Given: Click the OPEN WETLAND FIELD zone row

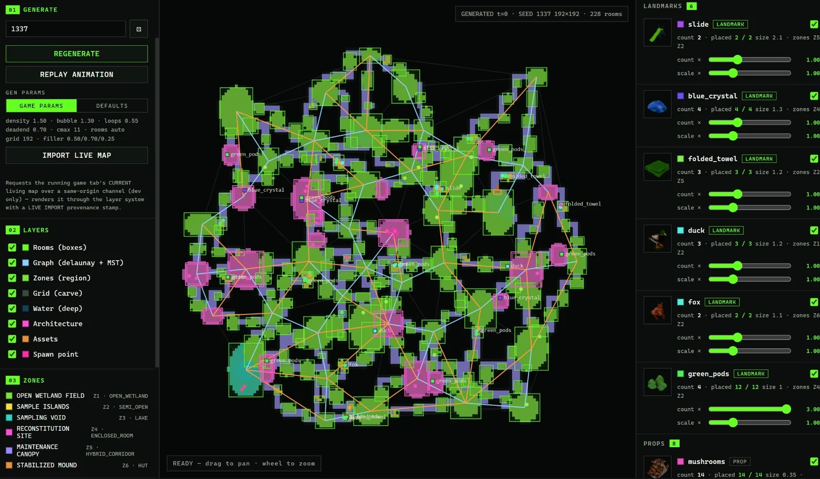Looking at the screenshot, I should 77,396.
